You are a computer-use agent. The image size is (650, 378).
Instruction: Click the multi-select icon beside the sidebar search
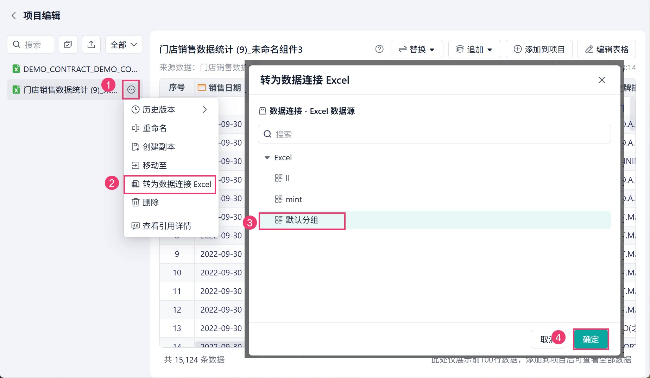[68, 44]
